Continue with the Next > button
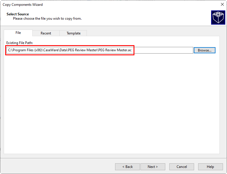The image size is (227, 174). click(x=153, y=166)
